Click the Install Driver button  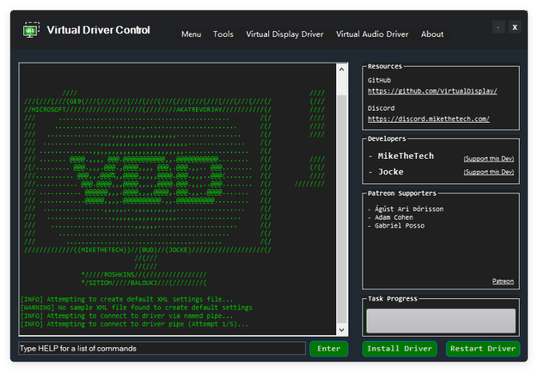click(399, 349)
